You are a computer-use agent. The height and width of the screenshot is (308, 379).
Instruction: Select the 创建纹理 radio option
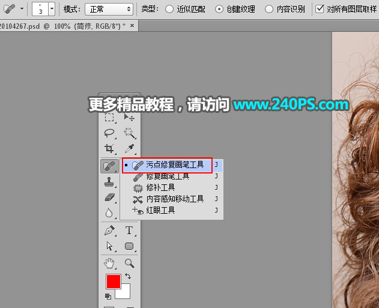pos(219,10)
